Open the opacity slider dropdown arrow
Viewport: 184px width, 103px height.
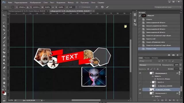pos(181,65)
